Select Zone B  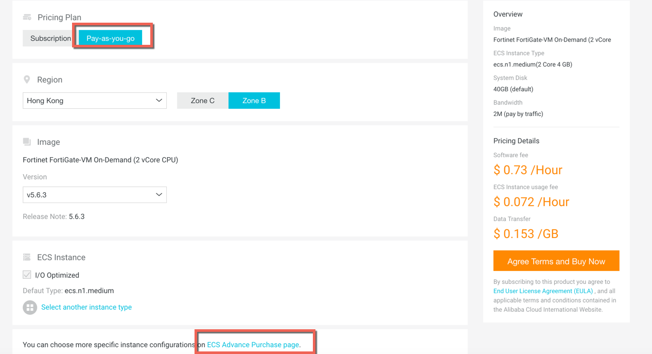[x=254, y=100]
